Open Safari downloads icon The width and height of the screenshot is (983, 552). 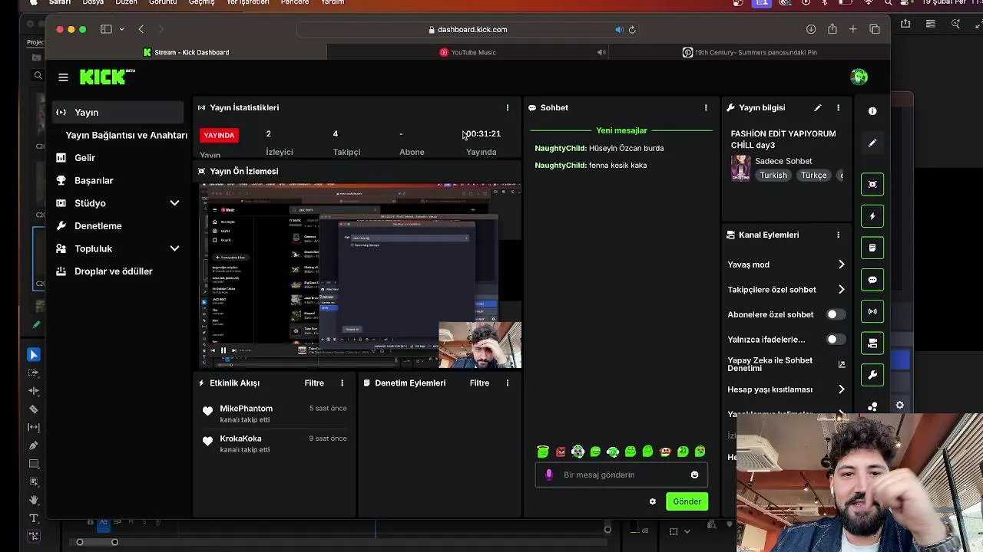pyautogui.click(x=811, y=29)
